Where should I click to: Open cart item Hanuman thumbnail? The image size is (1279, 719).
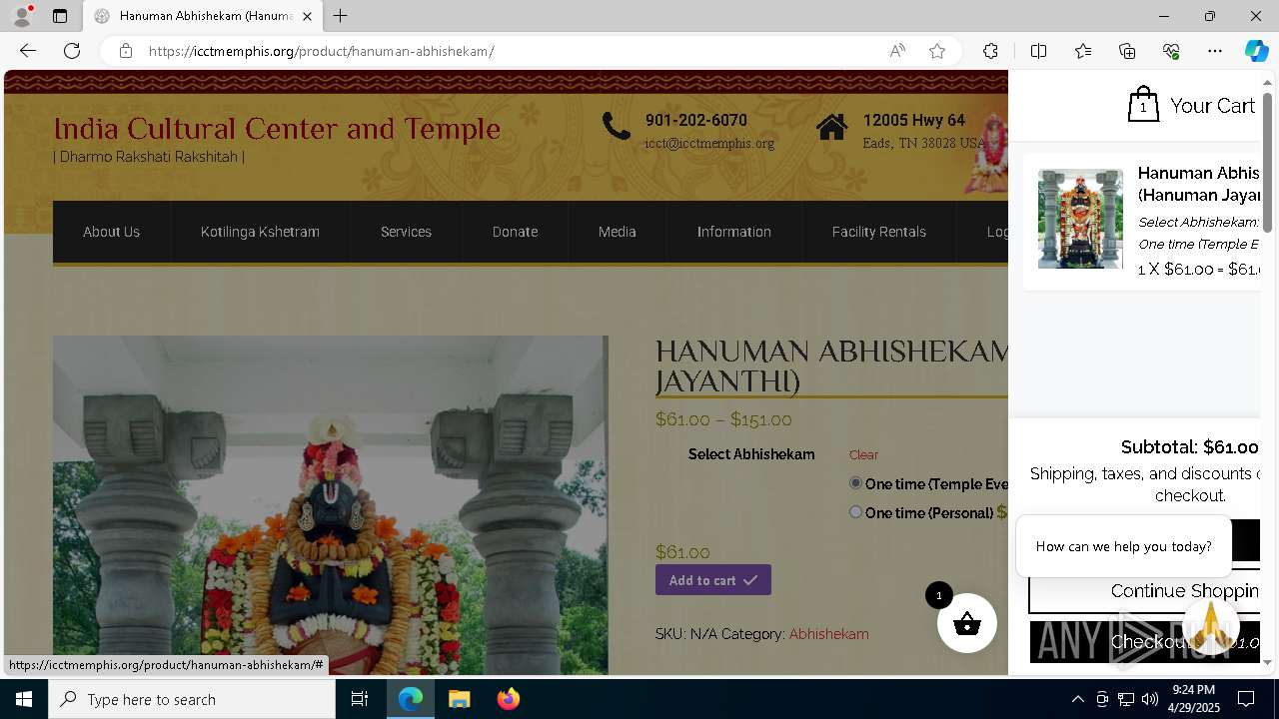tap(1080, 219)
